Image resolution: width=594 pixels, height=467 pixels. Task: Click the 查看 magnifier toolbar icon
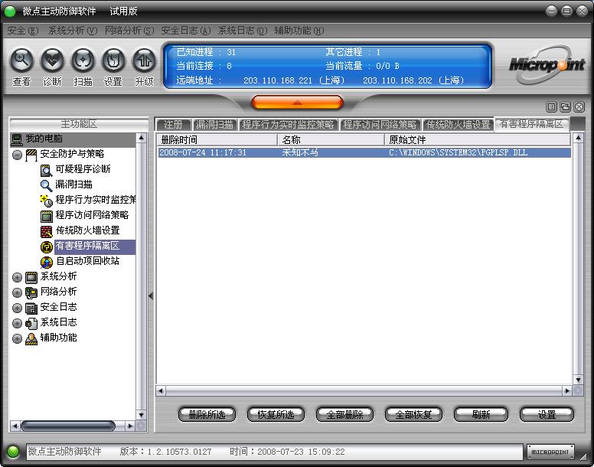coord(21,60)
